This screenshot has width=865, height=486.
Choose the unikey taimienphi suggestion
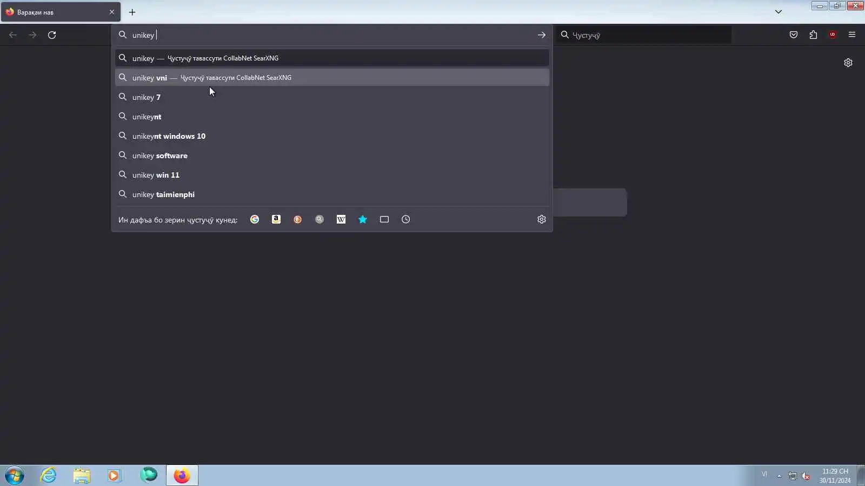pos(332,194)
